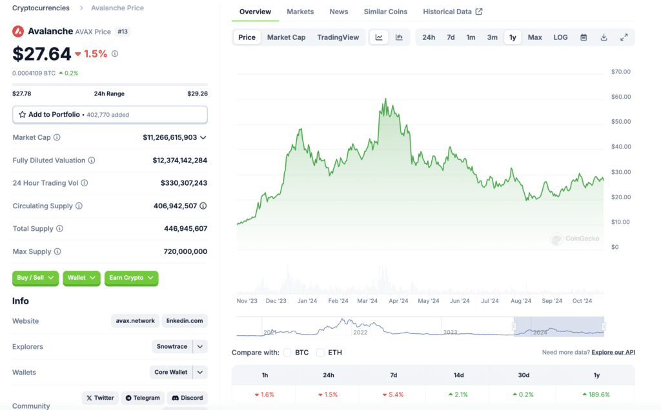Image resolution: width=661 pixels, height=410 pixels.
Task: Tick the BTC compare checkbox
Action: 287,353
